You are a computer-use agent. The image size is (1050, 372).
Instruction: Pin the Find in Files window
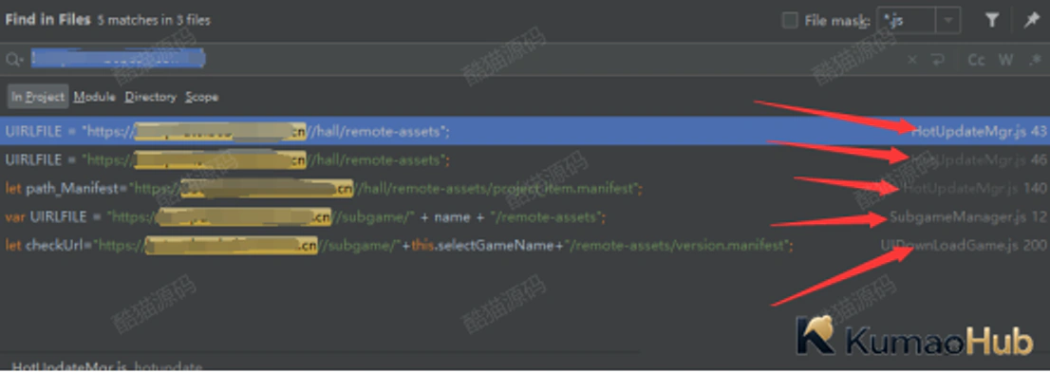tap(1031, 21)
